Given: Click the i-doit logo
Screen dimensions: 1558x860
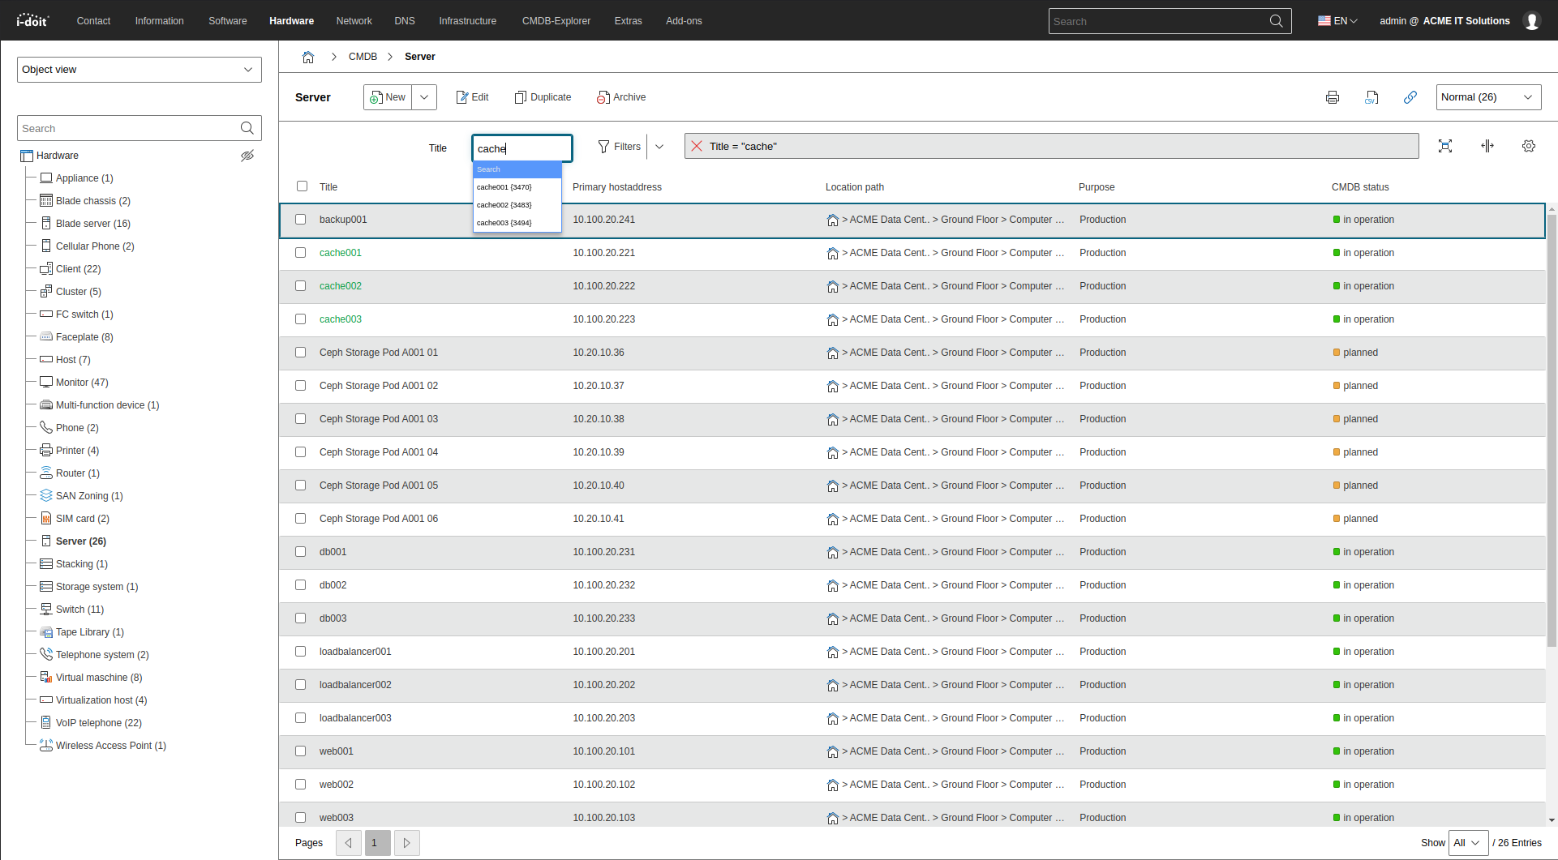Looking at the screenshot, I should [32, 20].
